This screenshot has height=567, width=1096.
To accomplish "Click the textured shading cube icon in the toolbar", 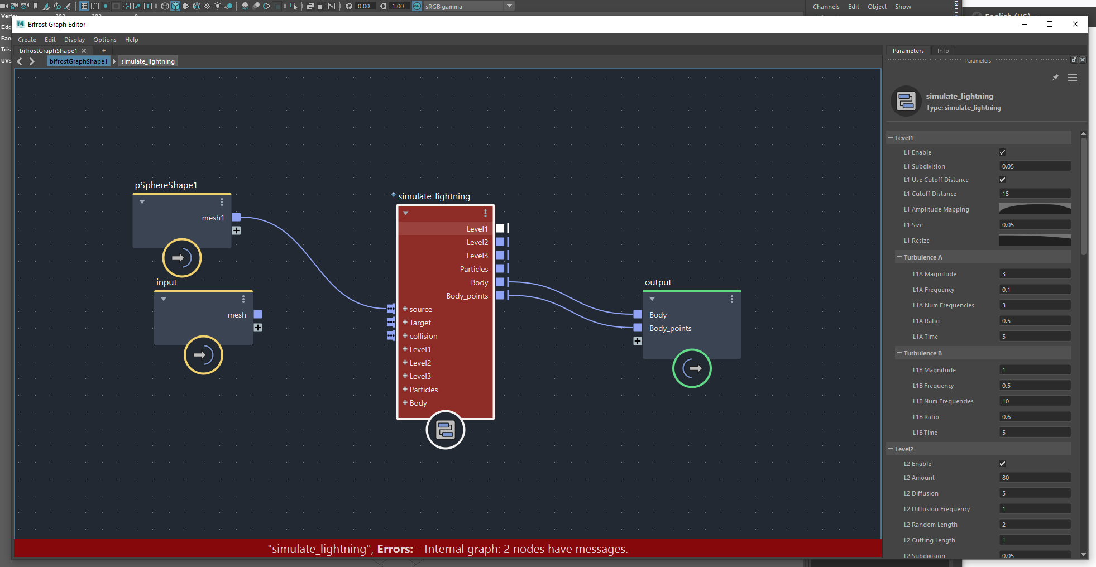I will point(197,6).
